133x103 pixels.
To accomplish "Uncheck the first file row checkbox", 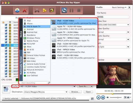I will tap(6, 25).
